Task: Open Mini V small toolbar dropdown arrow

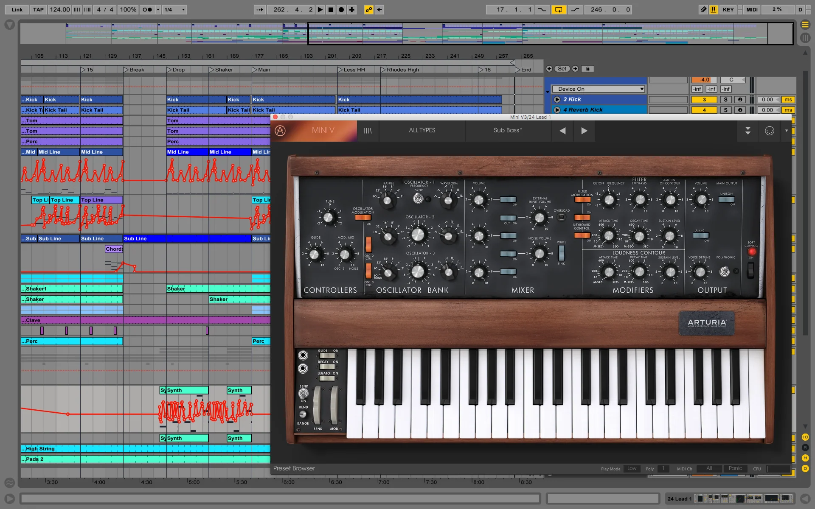Action: tap(786, 131)
